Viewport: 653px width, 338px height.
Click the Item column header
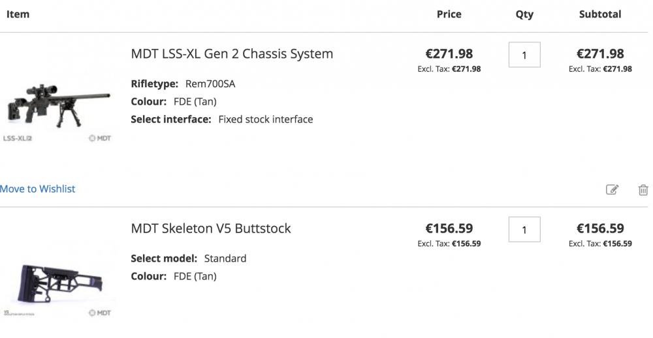pos(18,14)
